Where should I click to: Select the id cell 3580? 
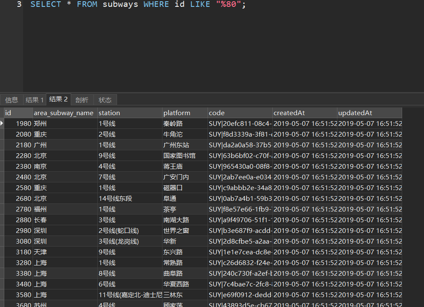pyautogui.click(x=18, y=295)
